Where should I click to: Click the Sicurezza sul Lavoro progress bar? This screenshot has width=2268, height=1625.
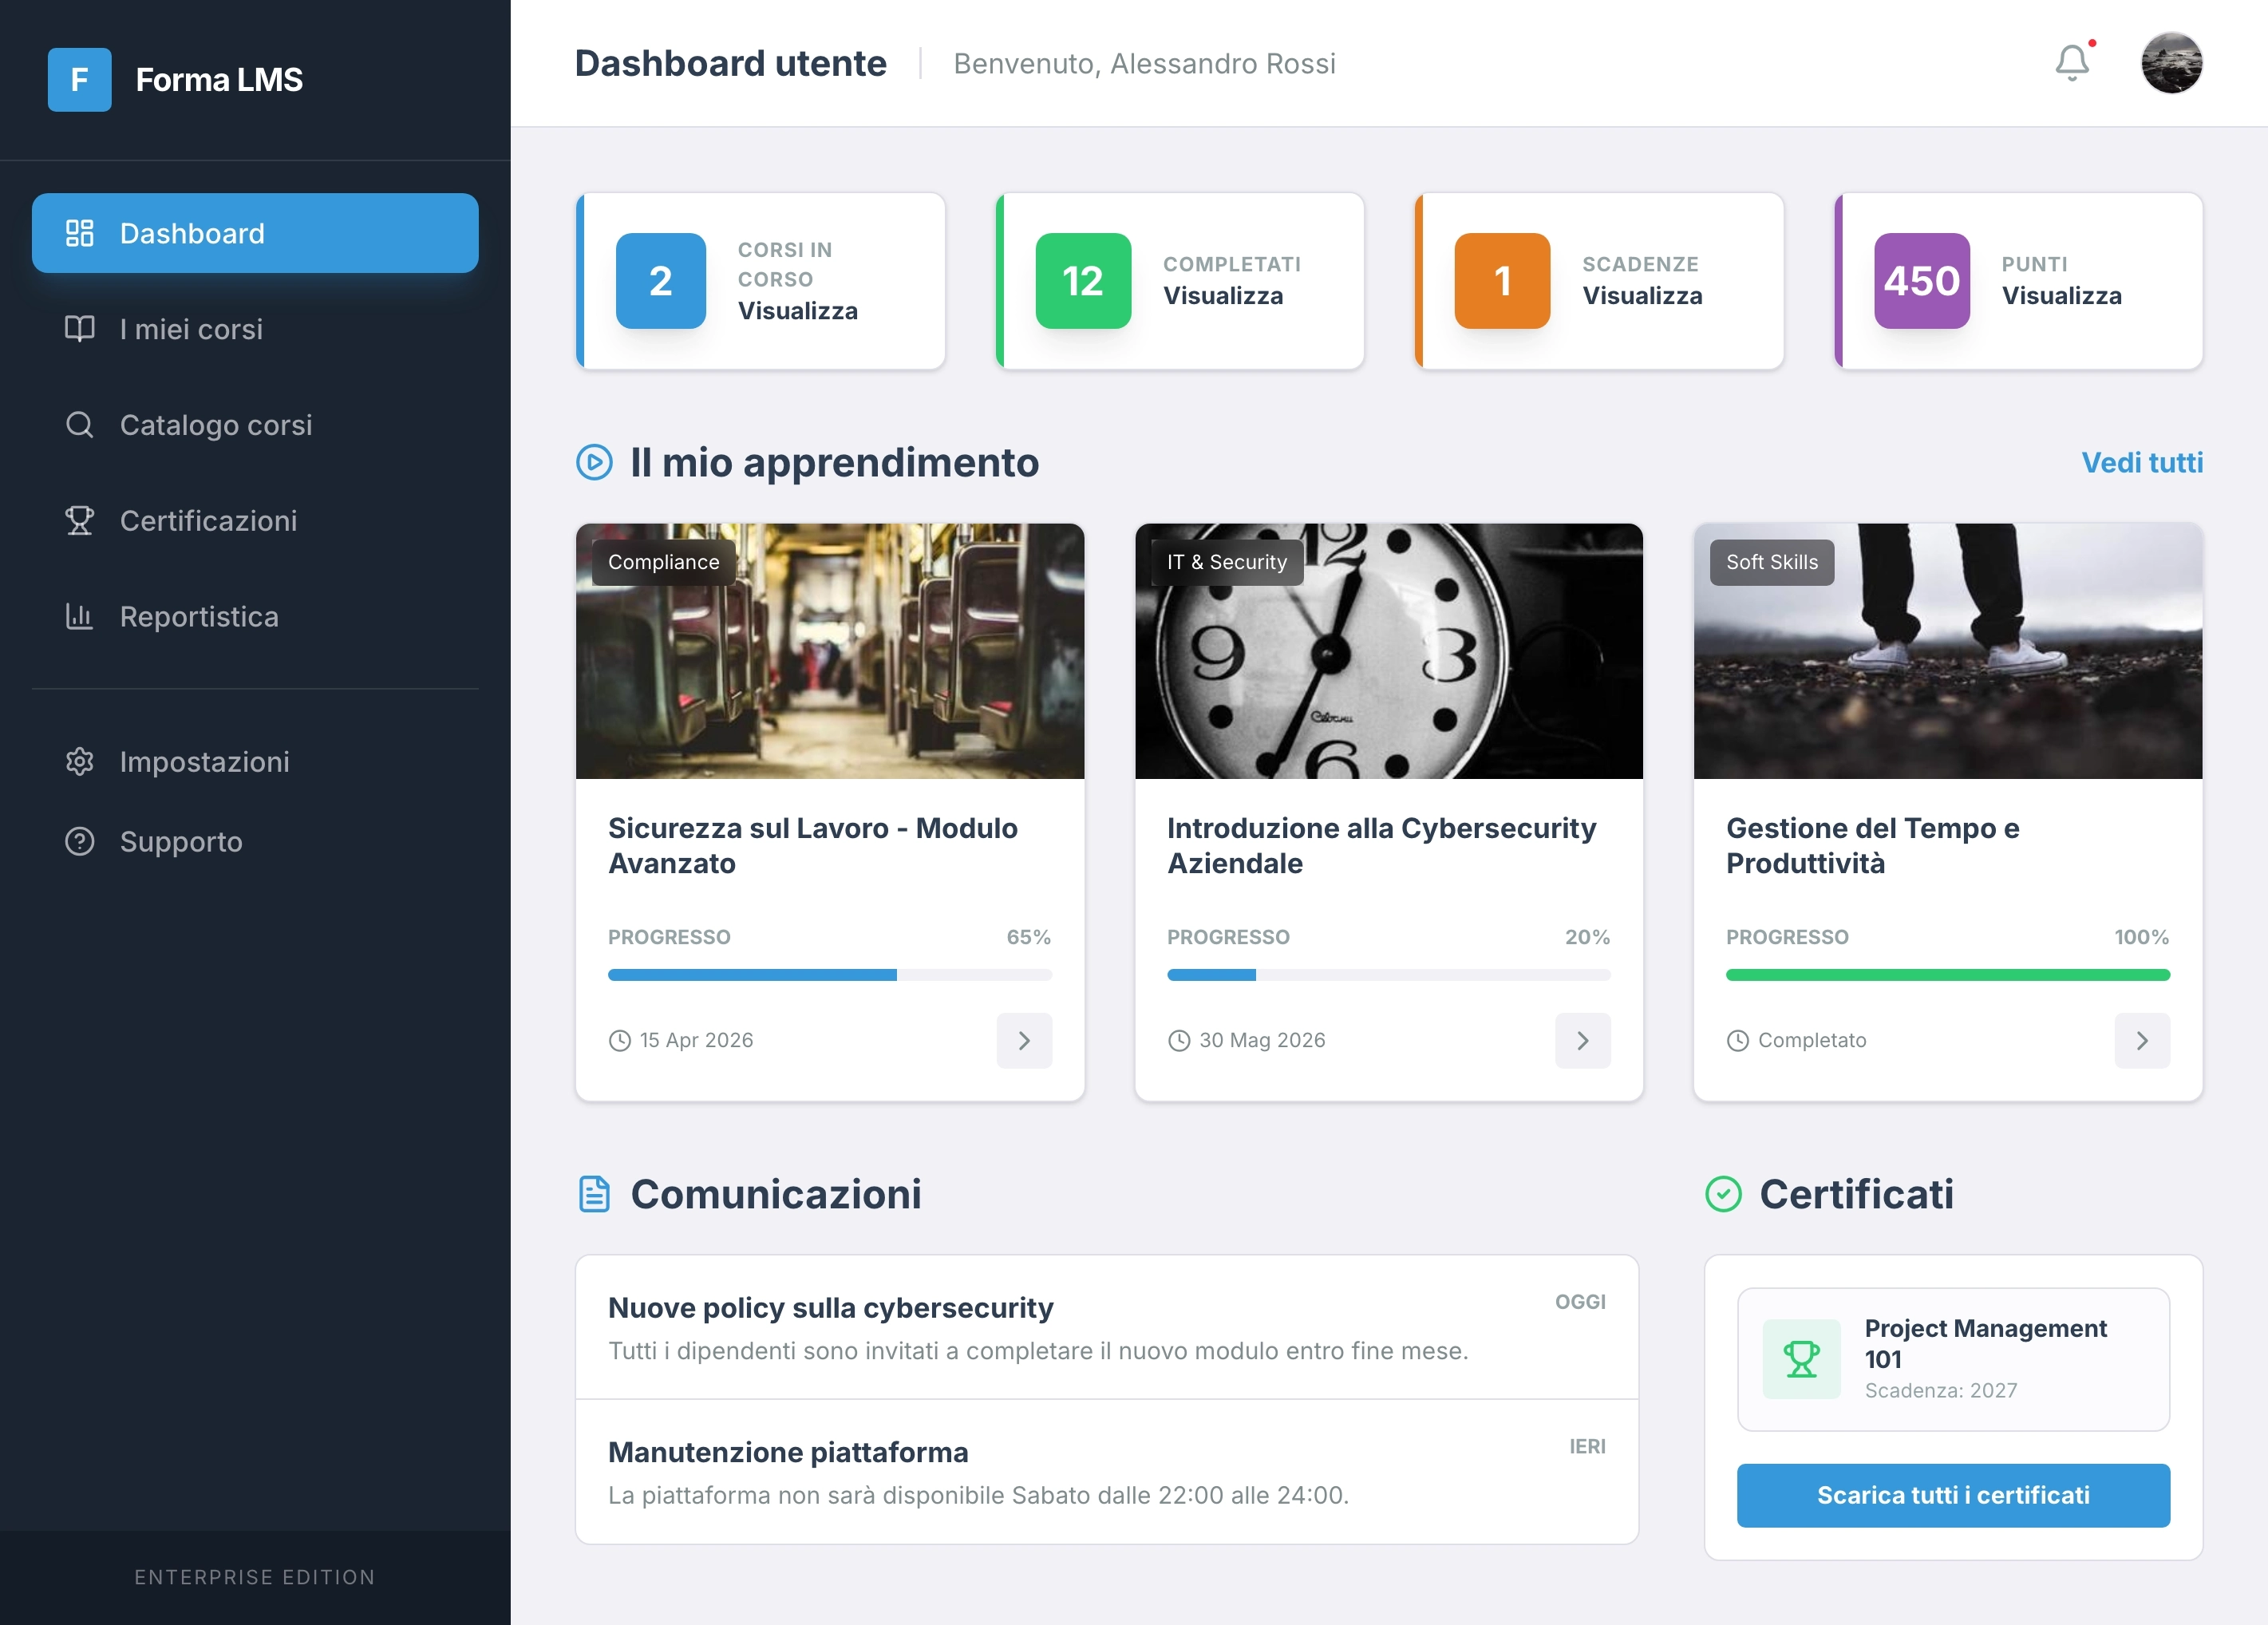point(829,975)
